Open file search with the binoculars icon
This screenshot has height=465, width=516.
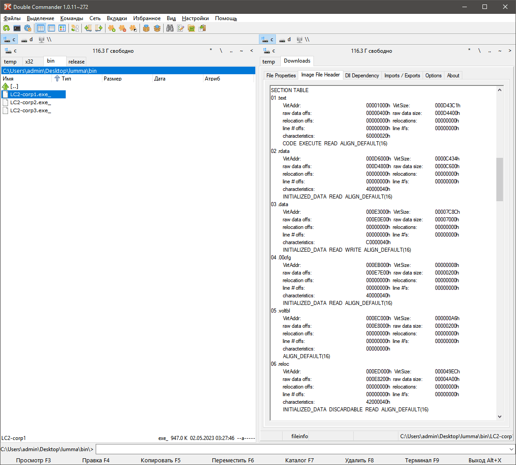(x=170, y=28)
